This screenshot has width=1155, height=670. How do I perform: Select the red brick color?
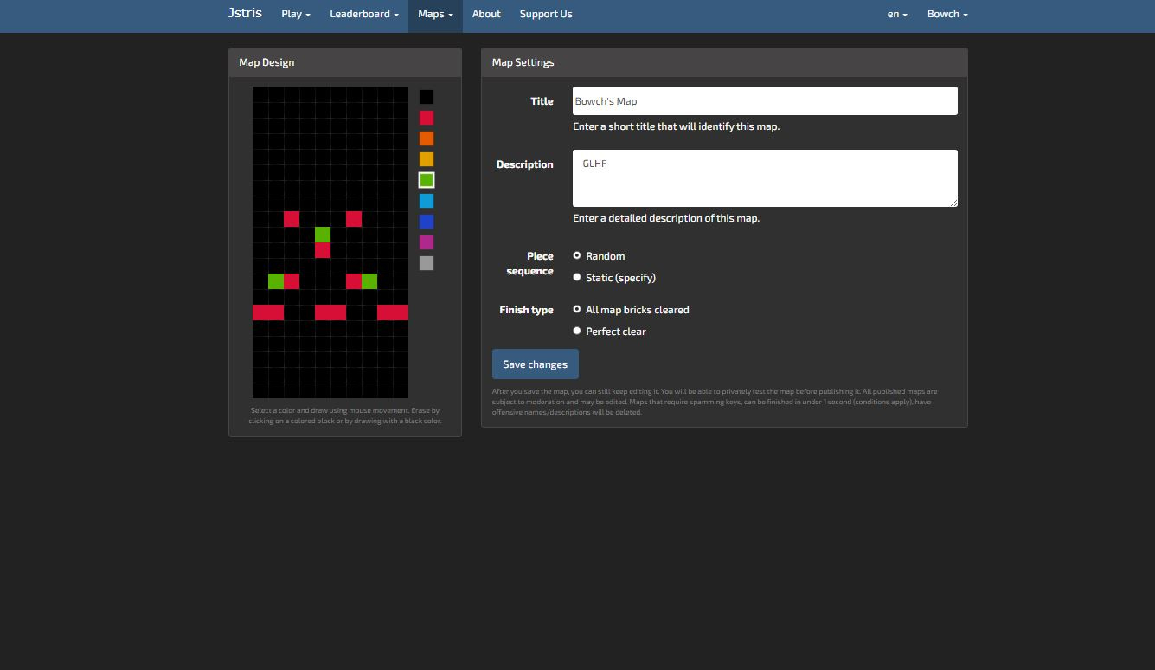click(x=427, y=117)
